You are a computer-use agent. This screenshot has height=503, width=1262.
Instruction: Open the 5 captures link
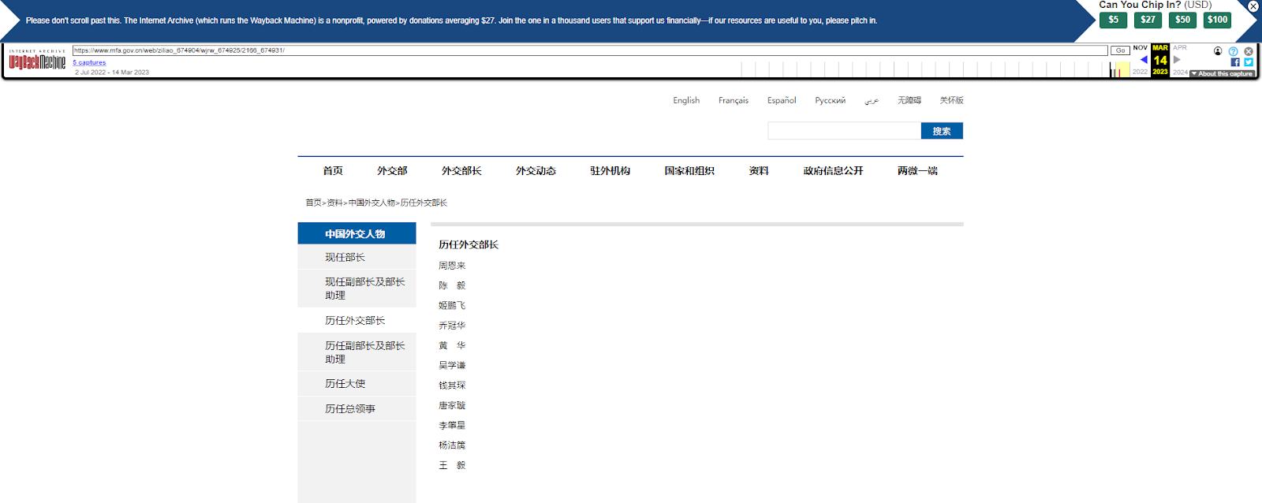coord(89,62)
